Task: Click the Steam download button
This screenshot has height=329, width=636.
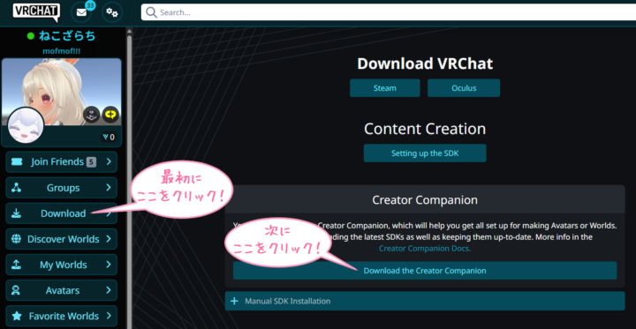Action: (385, 88)
